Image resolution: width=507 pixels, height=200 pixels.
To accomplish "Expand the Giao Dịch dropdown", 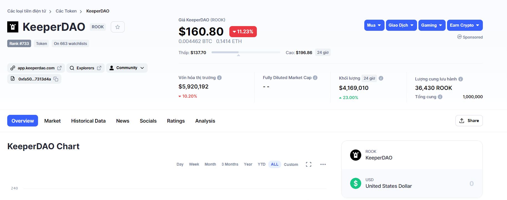I will (x=401, y=25).
